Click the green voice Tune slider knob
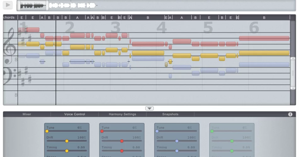299x157 pixels. point(212,131)
